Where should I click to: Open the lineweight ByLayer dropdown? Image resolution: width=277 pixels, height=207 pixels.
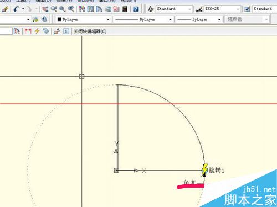pos(199,19)
